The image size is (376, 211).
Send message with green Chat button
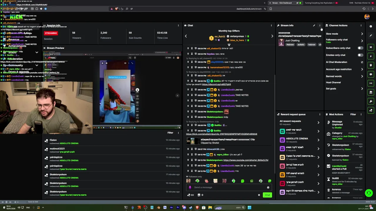tap(267, 195)
